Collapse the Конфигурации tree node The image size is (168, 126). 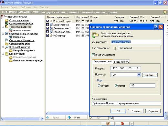click(x=3, y=54)
